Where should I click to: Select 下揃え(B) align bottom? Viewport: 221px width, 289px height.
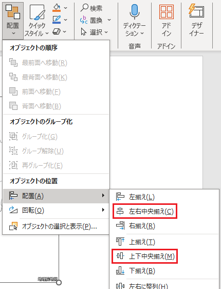164,271
